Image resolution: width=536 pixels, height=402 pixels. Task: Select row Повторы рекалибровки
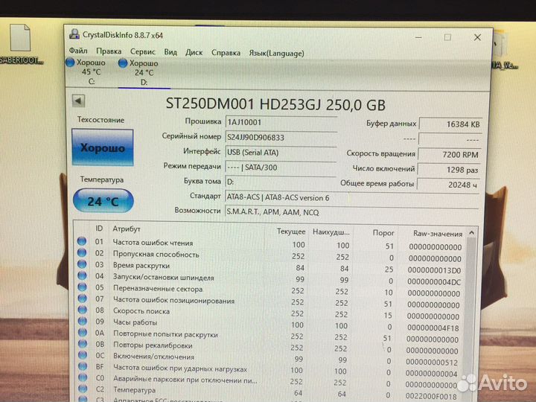pos(269,347)
